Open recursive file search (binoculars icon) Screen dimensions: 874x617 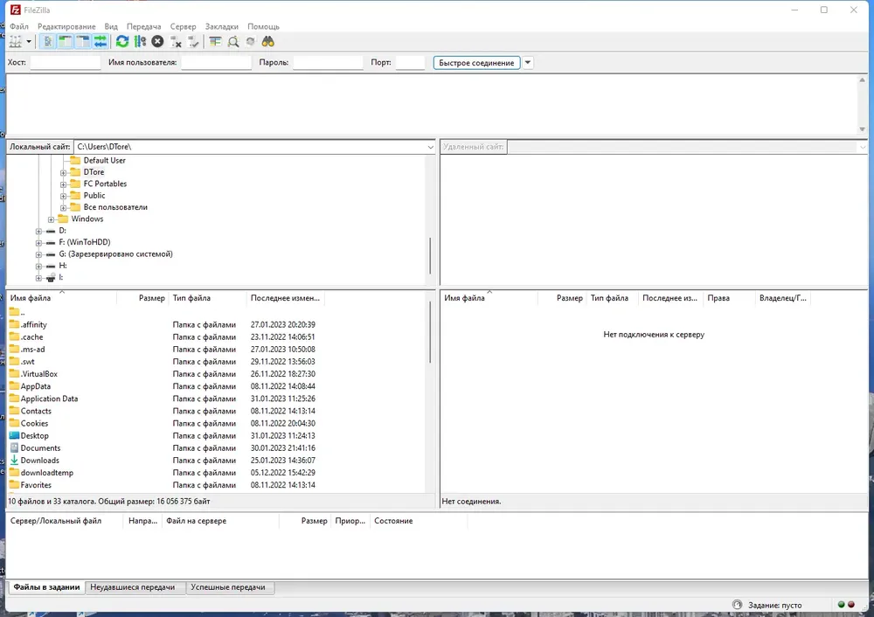(268, 42)
